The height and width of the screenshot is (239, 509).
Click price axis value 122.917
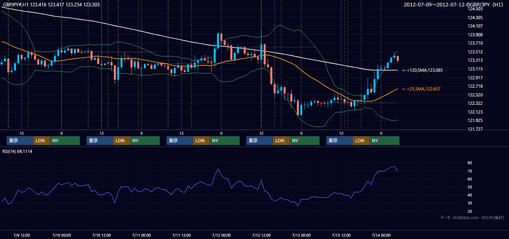pos(475,78)
